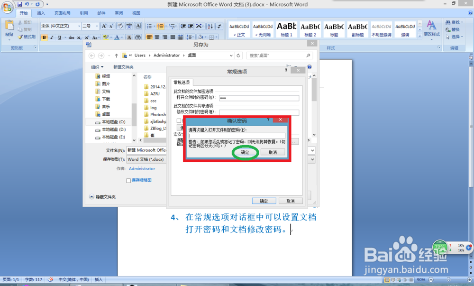
Task: Click the paragraph shading paint bucket
Action: click(201, 37)
